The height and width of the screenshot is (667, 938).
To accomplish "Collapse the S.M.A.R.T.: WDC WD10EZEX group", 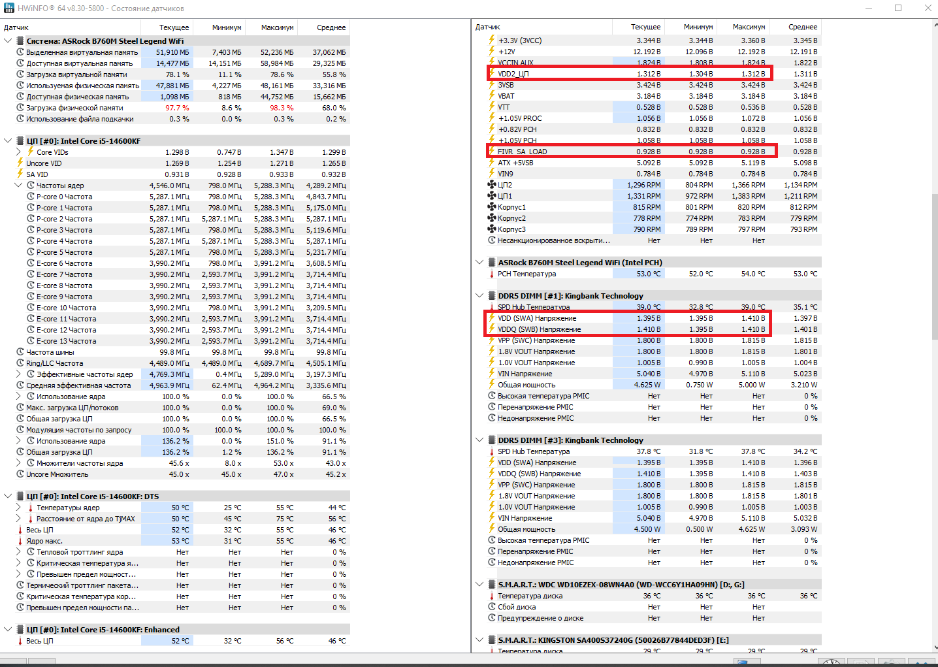I will click(x=479, y=585).
